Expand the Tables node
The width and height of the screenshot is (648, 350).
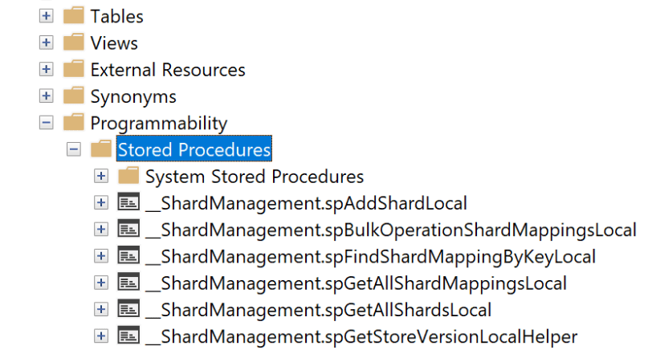pos(47,16)
